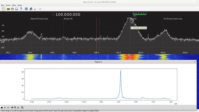Click the status bar hint text
This screenshot has width=199, height=112.
(x=50, y=111)
